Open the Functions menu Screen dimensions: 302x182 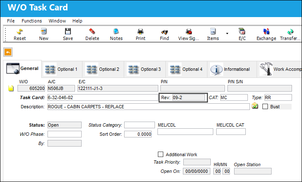tap(32, 21)
